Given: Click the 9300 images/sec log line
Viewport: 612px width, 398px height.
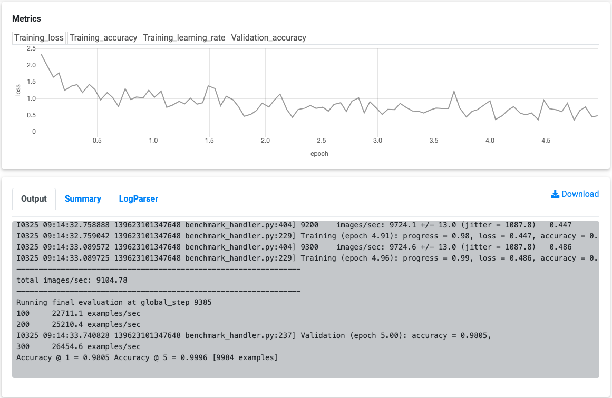Looking at the screenshot, I should click(x=294, y=247).
